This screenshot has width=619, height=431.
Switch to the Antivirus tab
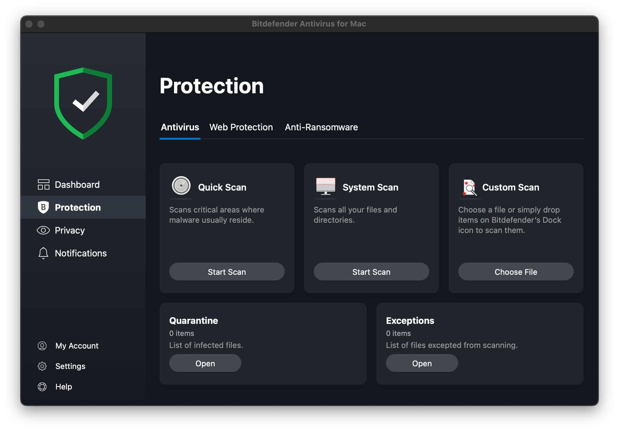pyautogui.click(x=180, y=127)
